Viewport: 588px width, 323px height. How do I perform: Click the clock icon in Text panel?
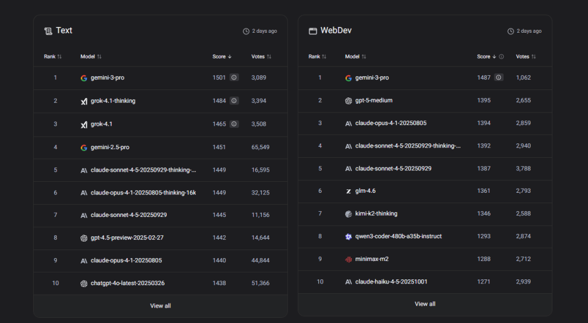click(246, 31)
